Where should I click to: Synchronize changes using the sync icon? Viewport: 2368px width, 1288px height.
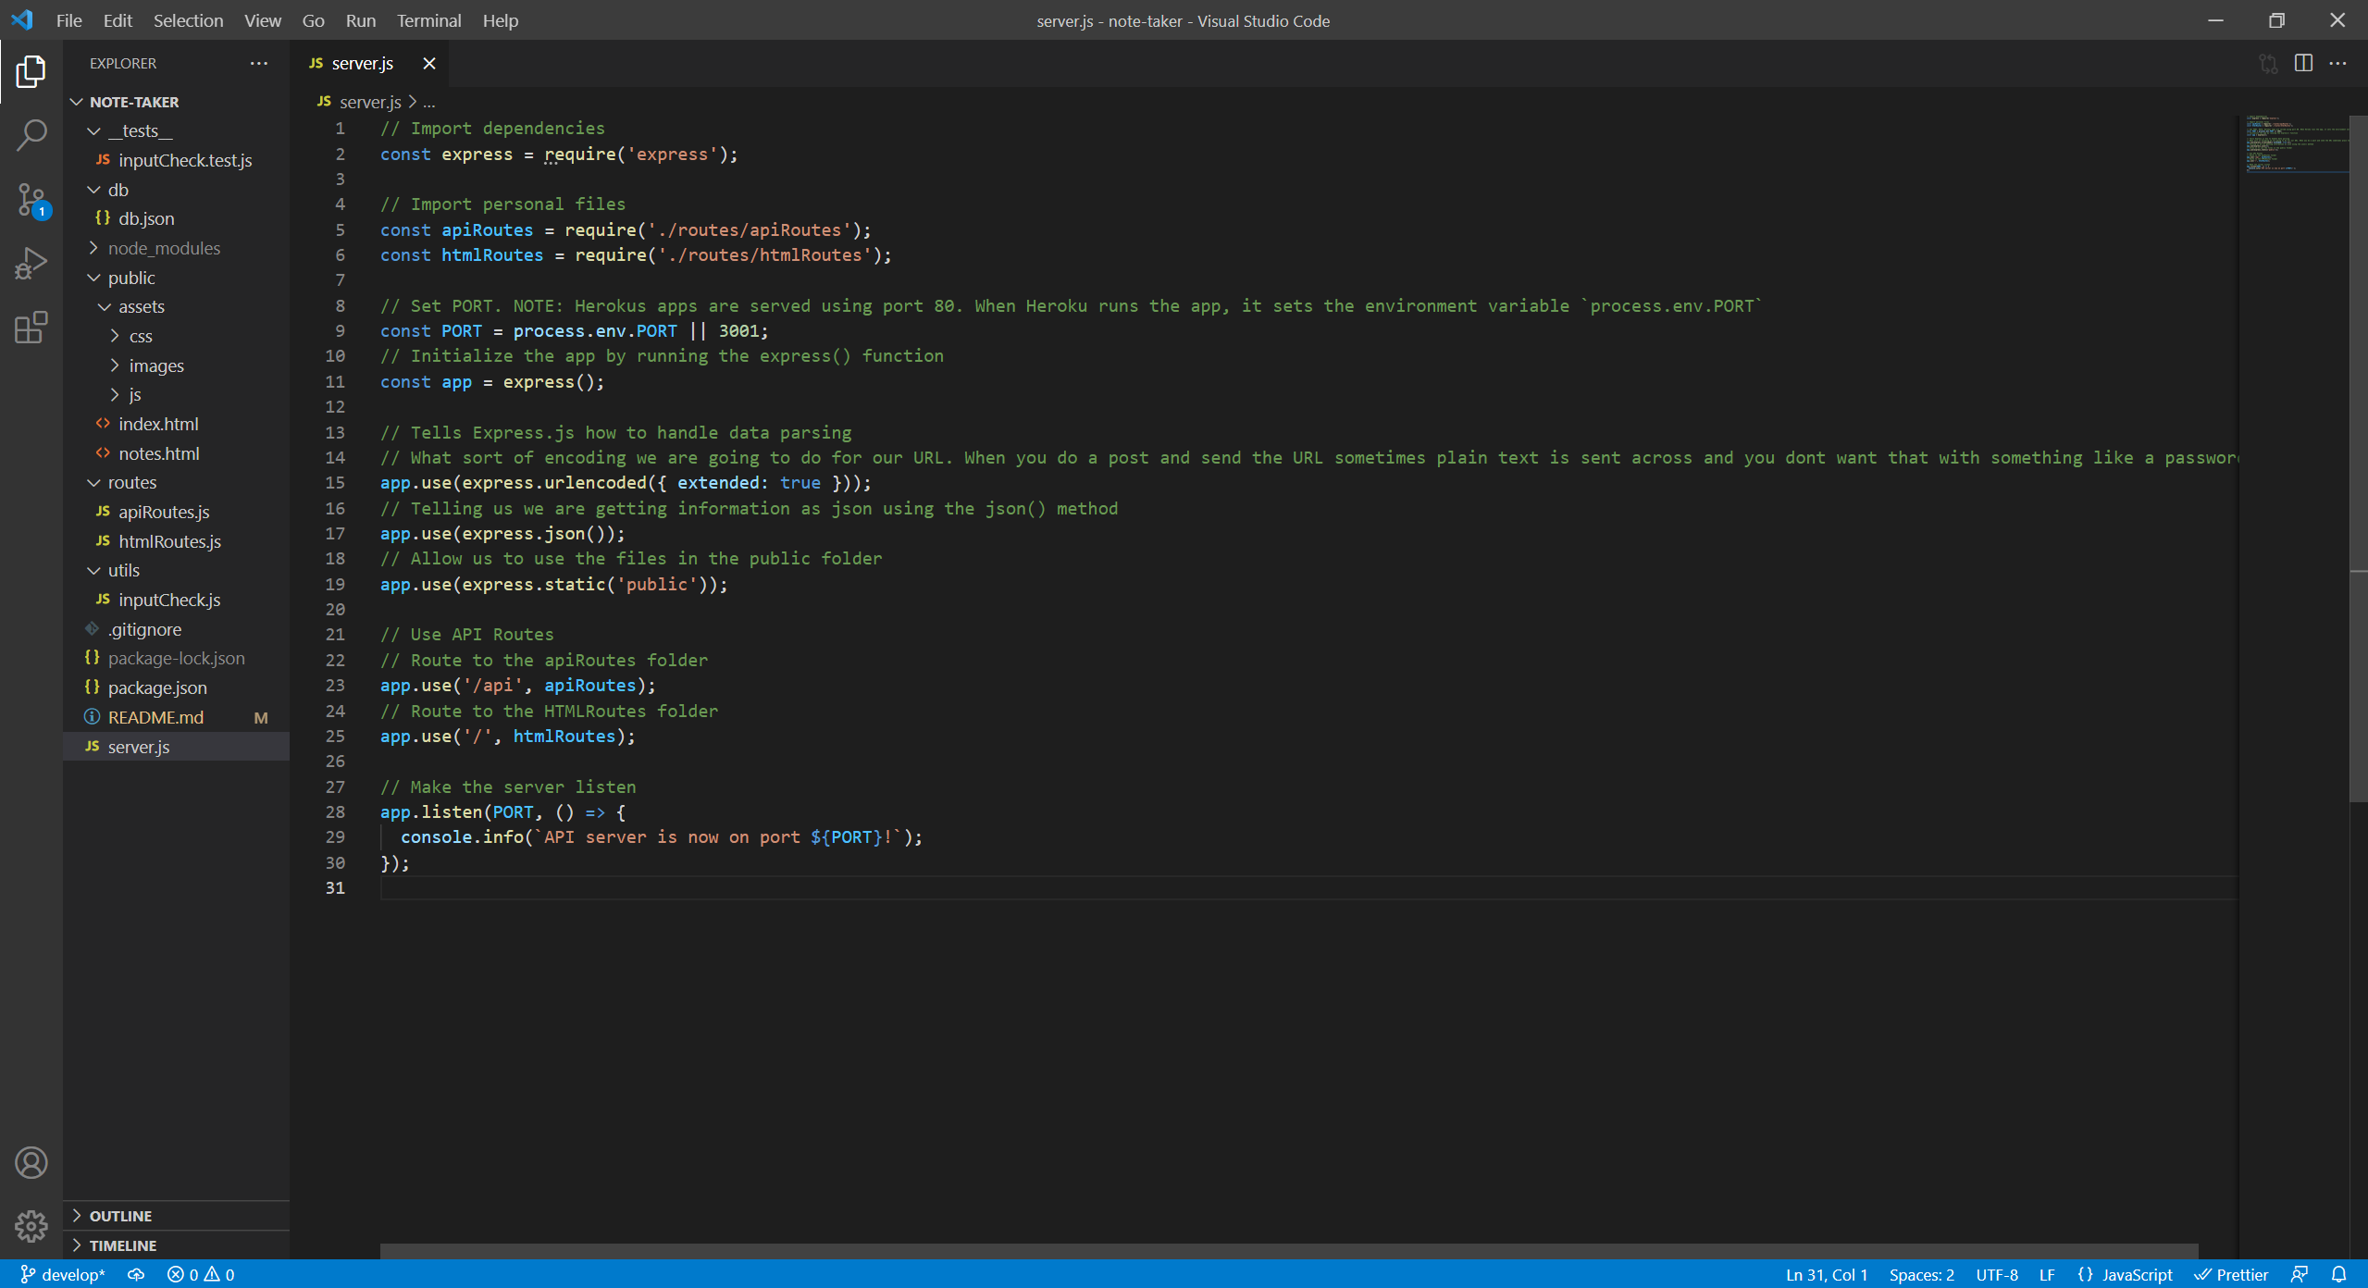(x=135, y=1274)
